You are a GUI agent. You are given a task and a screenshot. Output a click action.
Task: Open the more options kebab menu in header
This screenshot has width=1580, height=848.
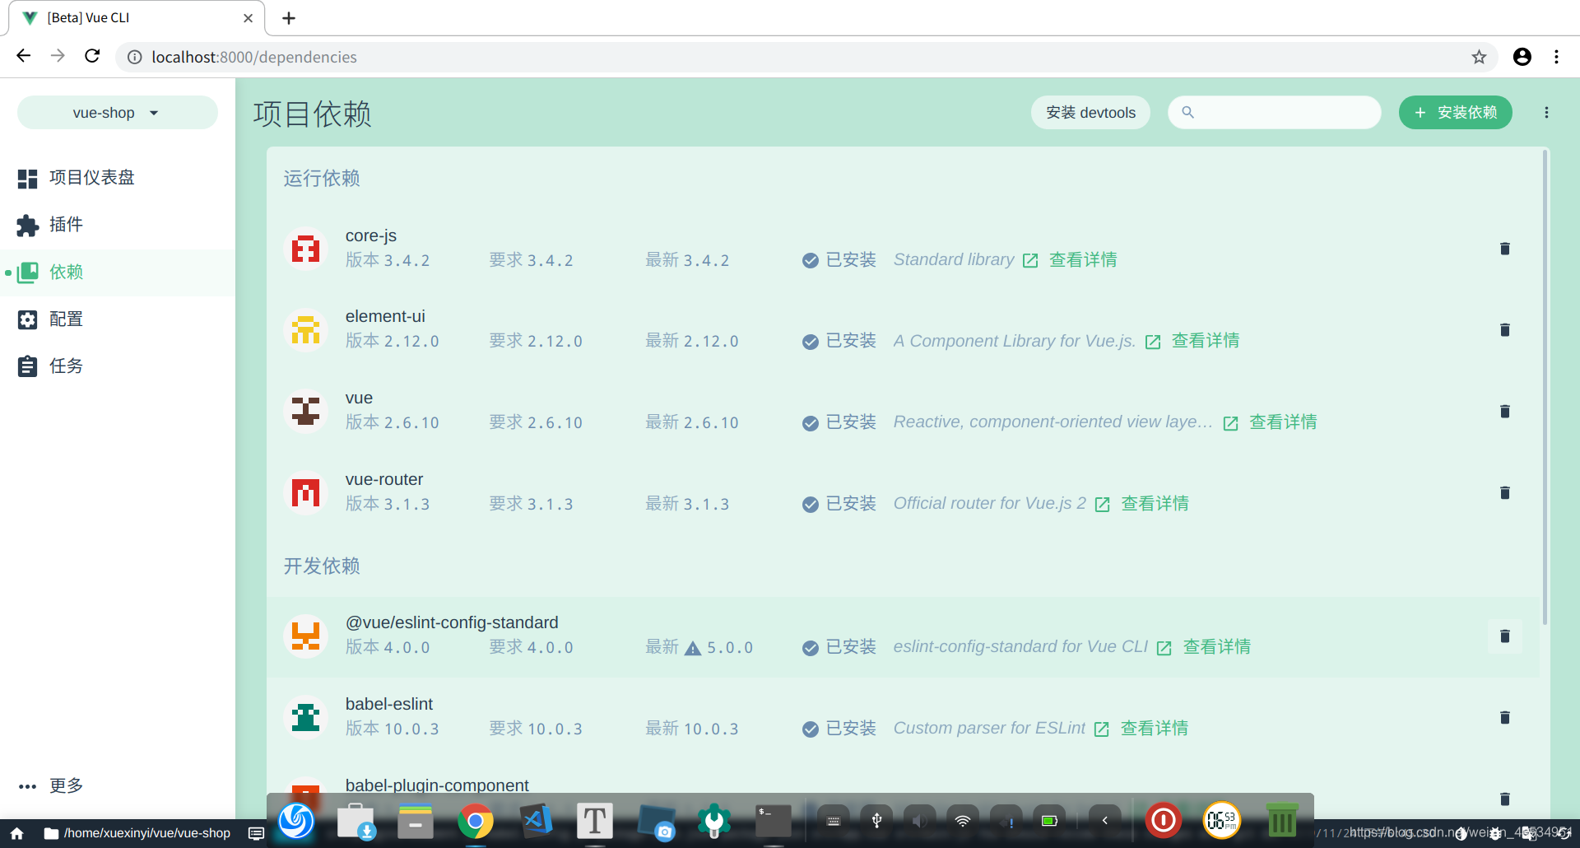[x=1546, y=113]
